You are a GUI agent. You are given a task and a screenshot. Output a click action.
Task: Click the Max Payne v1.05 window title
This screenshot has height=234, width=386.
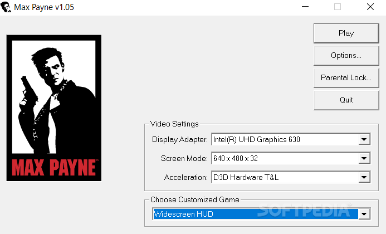click(44, 7)
